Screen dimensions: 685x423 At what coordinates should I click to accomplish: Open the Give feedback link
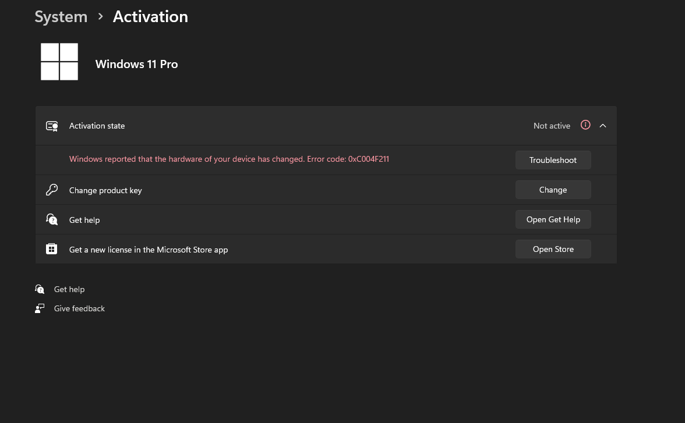pos(79,308)
